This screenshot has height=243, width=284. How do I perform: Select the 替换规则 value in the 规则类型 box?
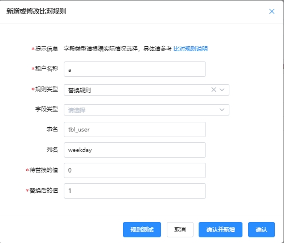click(x=80, y=90)
